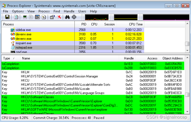Sort handles by the Access column header
Viewport: 191px width, 122px height.
(147, 58)
